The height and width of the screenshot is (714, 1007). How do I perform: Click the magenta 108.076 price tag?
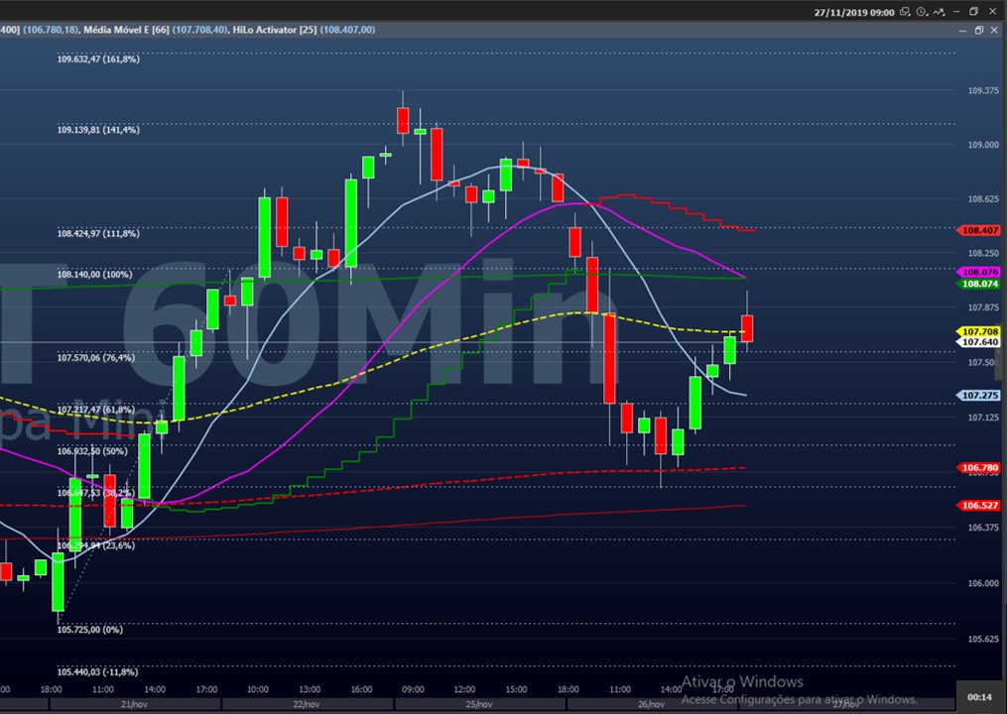coord(978,272)
